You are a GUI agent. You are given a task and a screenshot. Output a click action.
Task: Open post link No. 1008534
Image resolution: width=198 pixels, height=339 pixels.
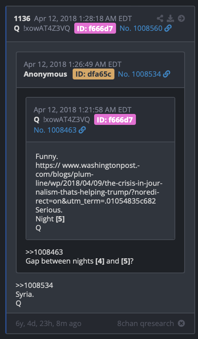(x=139, y=74)
